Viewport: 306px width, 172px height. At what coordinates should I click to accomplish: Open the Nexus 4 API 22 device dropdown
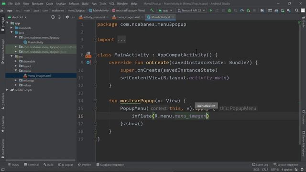pos(191,11)
